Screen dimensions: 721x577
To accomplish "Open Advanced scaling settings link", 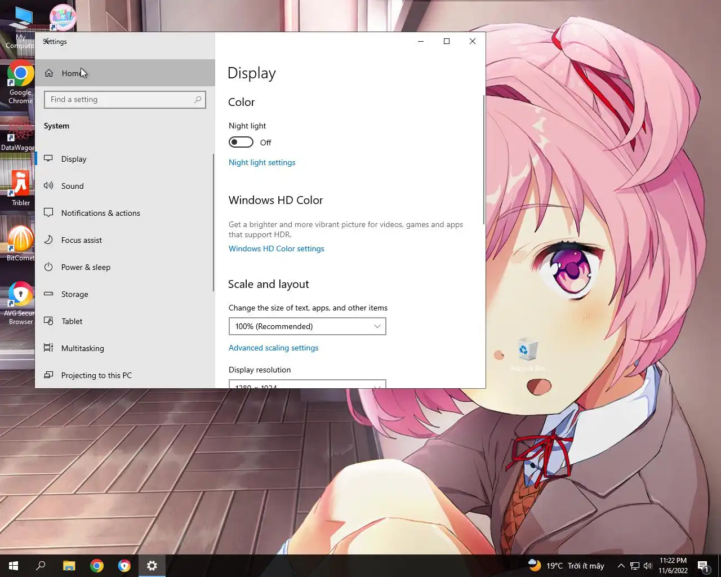I will [x=274, y=348].
